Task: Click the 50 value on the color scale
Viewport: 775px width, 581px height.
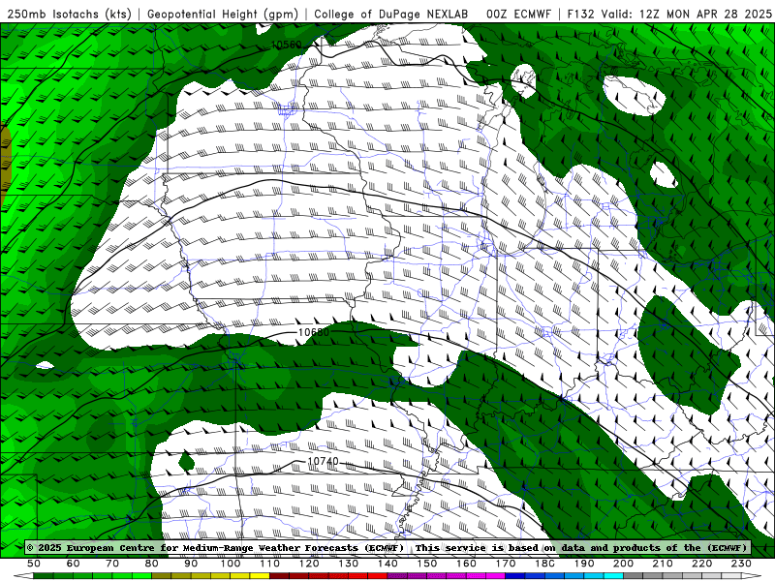Action: click(34, 564)
